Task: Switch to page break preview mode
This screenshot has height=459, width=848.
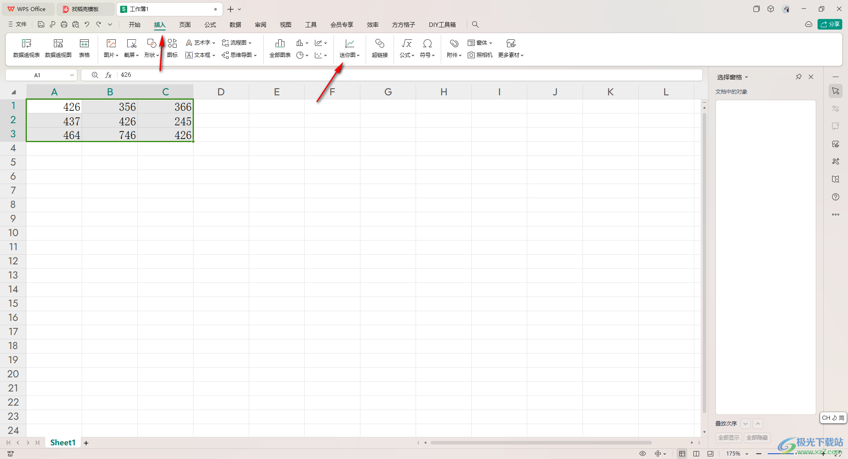Action: (697, 454)
